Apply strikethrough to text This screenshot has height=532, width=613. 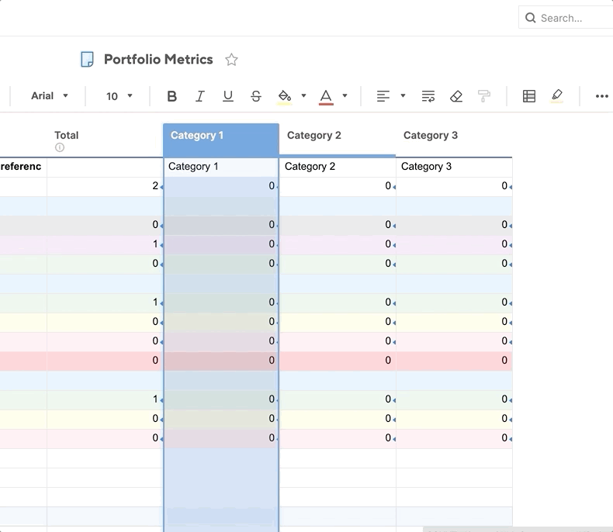256,96
